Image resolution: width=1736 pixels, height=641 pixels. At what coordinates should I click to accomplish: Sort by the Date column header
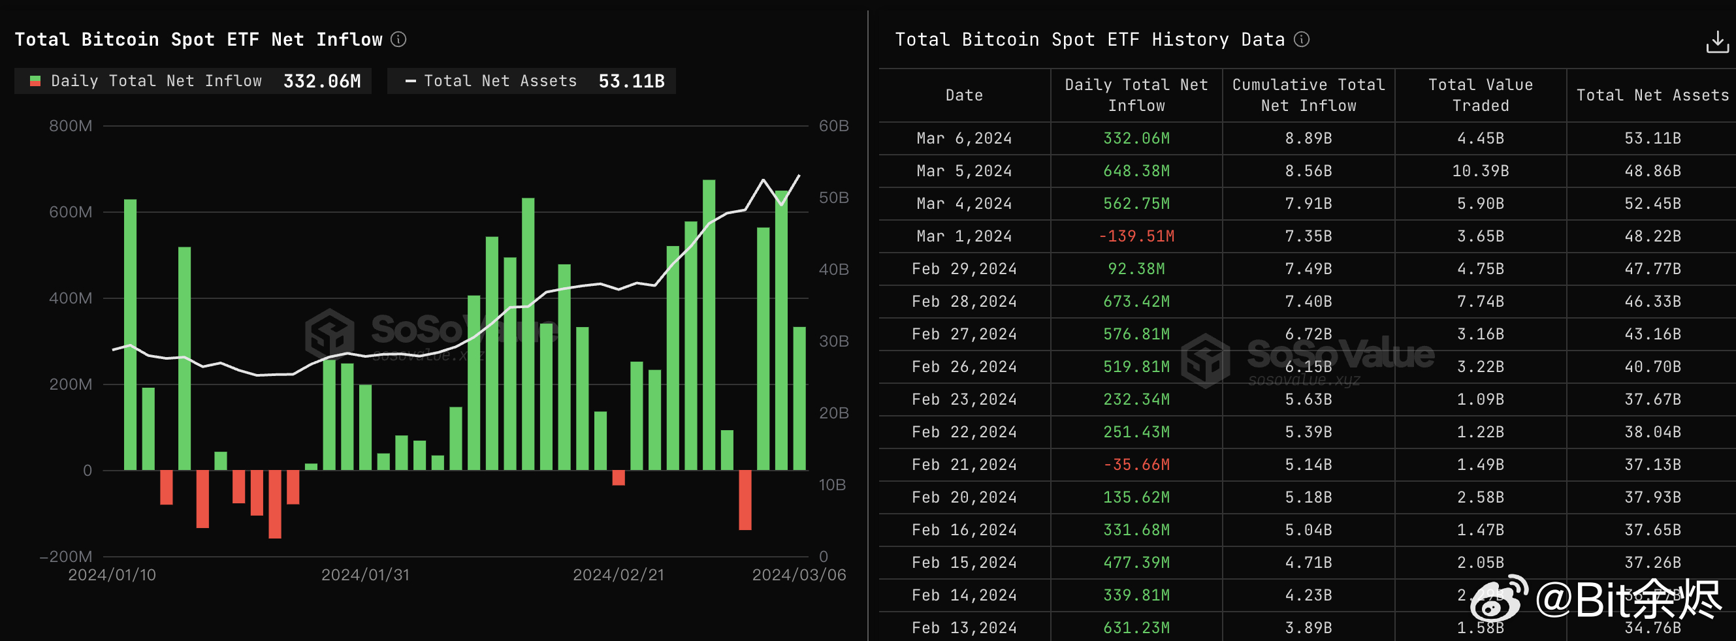point(964,95)
